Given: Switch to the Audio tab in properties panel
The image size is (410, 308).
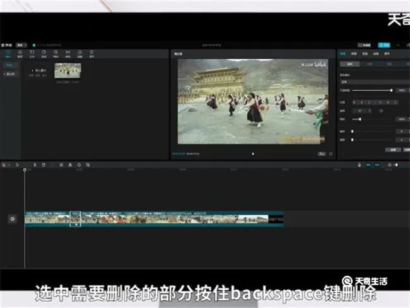Looking at the screenshot, I should 354,54.
